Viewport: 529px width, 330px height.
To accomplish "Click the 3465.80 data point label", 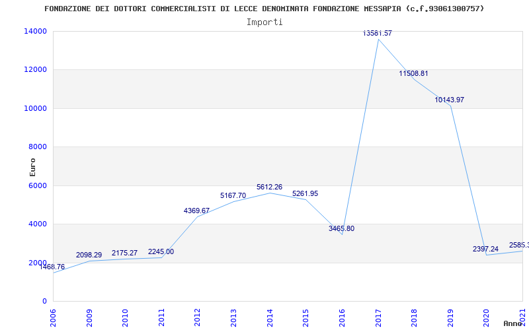I will (341, 228).
